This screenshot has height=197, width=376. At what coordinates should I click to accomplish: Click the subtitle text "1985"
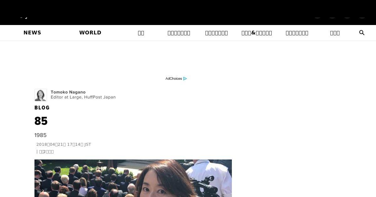40,135
